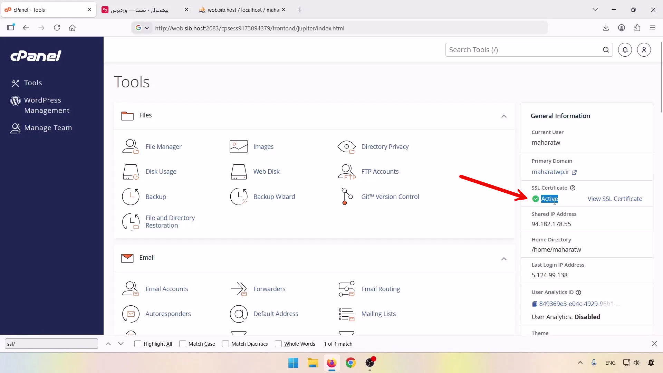
Task: Show SSL Certificate help icon
Action: 573,188
